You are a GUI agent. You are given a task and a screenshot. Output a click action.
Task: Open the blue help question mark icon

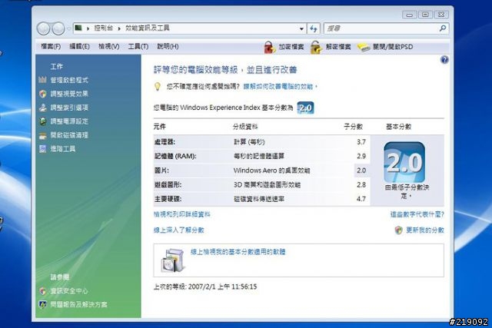point(444,60)
